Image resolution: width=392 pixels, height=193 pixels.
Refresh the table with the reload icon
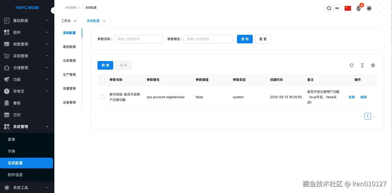pyautogui.click(x=352, y=65)
